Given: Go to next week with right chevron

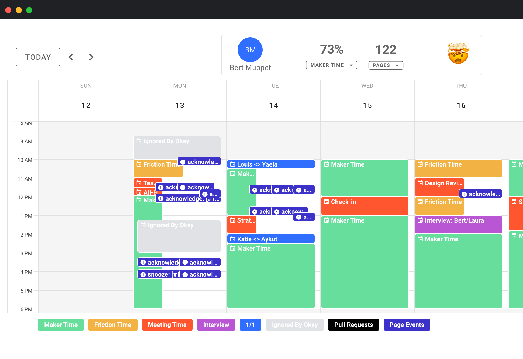Looking at the screenshot, I should [x=91, y=57].
